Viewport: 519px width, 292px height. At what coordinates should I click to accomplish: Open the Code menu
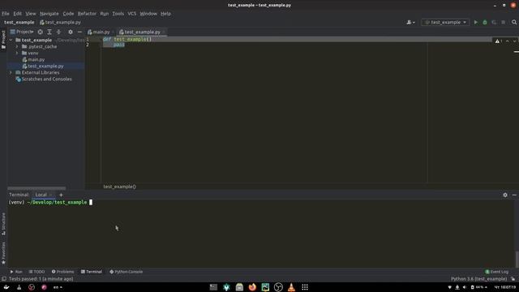pyautogui.click(x=68, y=14)
